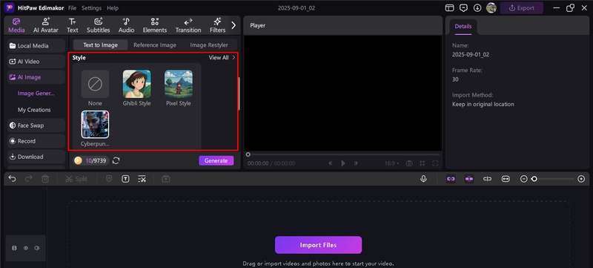Open My Creations sub-item
Viewport: 593px width, 268px height.
point(34,110)
